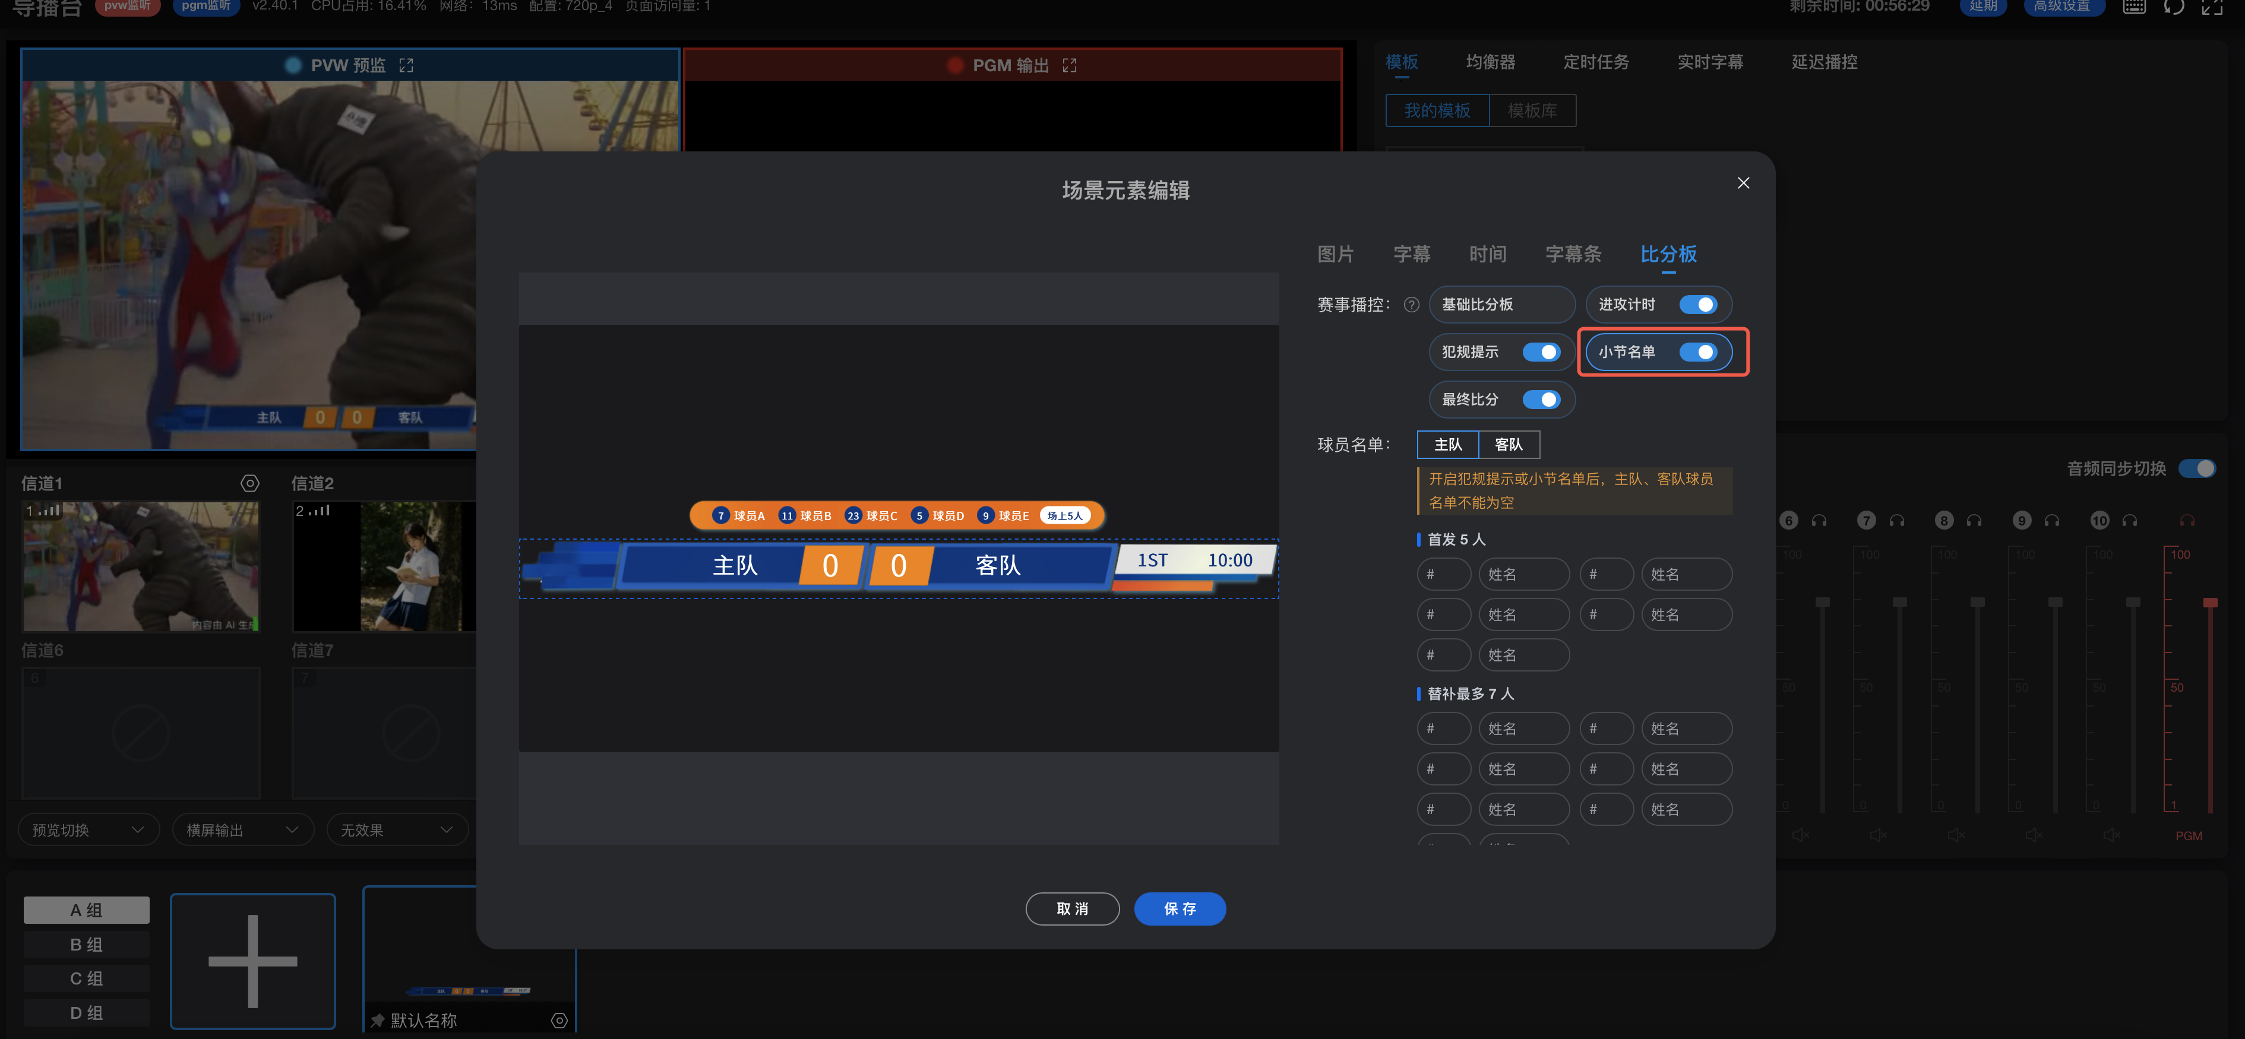Switch to the 字幕条 tab
The image size is (2245, 1039).
tap(1573, 254)
